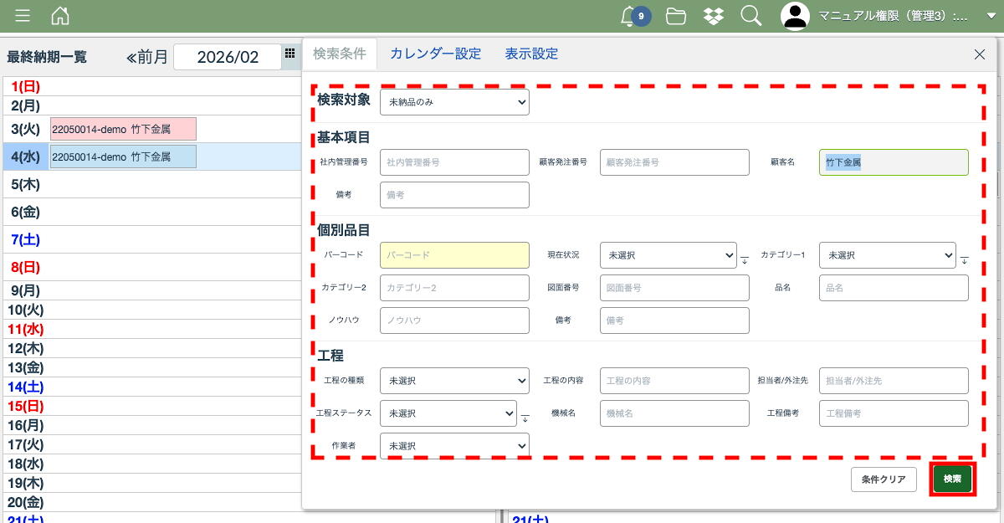1004x523 pixels.
Task: Open the 現在状況 dropdown
Action: coord(668,255)
